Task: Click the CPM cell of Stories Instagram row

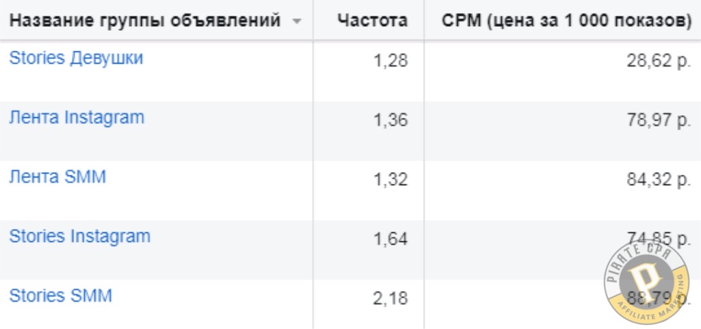Action: [563, 249]
